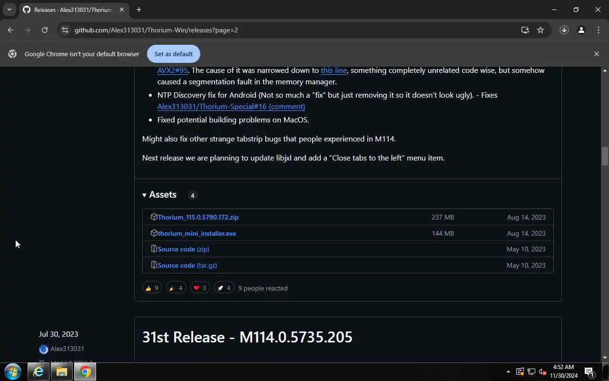Select the Releases Thorium-Win tab
This screenshot has height=381, width=609.
point(74,10)
